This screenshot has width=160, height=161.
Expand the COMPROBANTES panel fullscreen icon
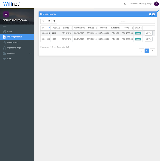(x=150, y=14)
